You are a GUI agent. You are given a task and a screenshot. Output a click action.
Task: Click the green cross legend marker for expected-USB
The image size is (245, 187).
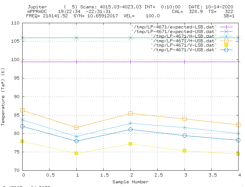click(226, 32)
